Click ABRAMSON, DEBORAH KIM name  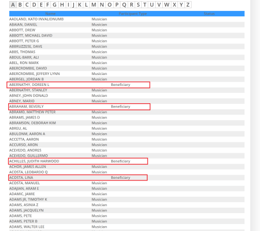(x=33, y=123)
